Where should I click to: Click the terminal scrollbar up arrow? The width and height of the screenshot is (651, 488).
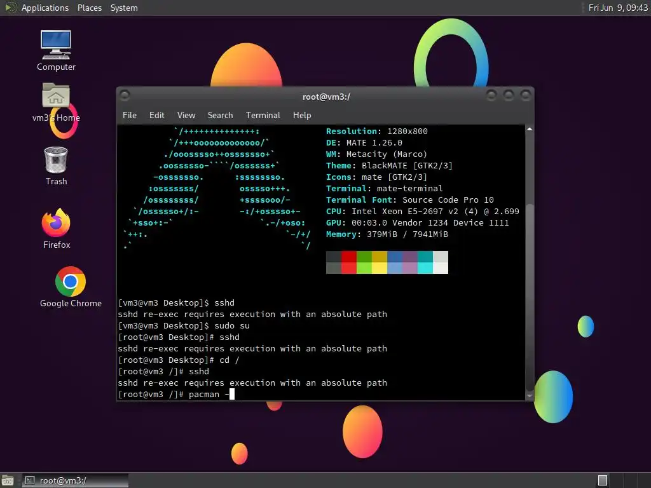click(530, 130)
